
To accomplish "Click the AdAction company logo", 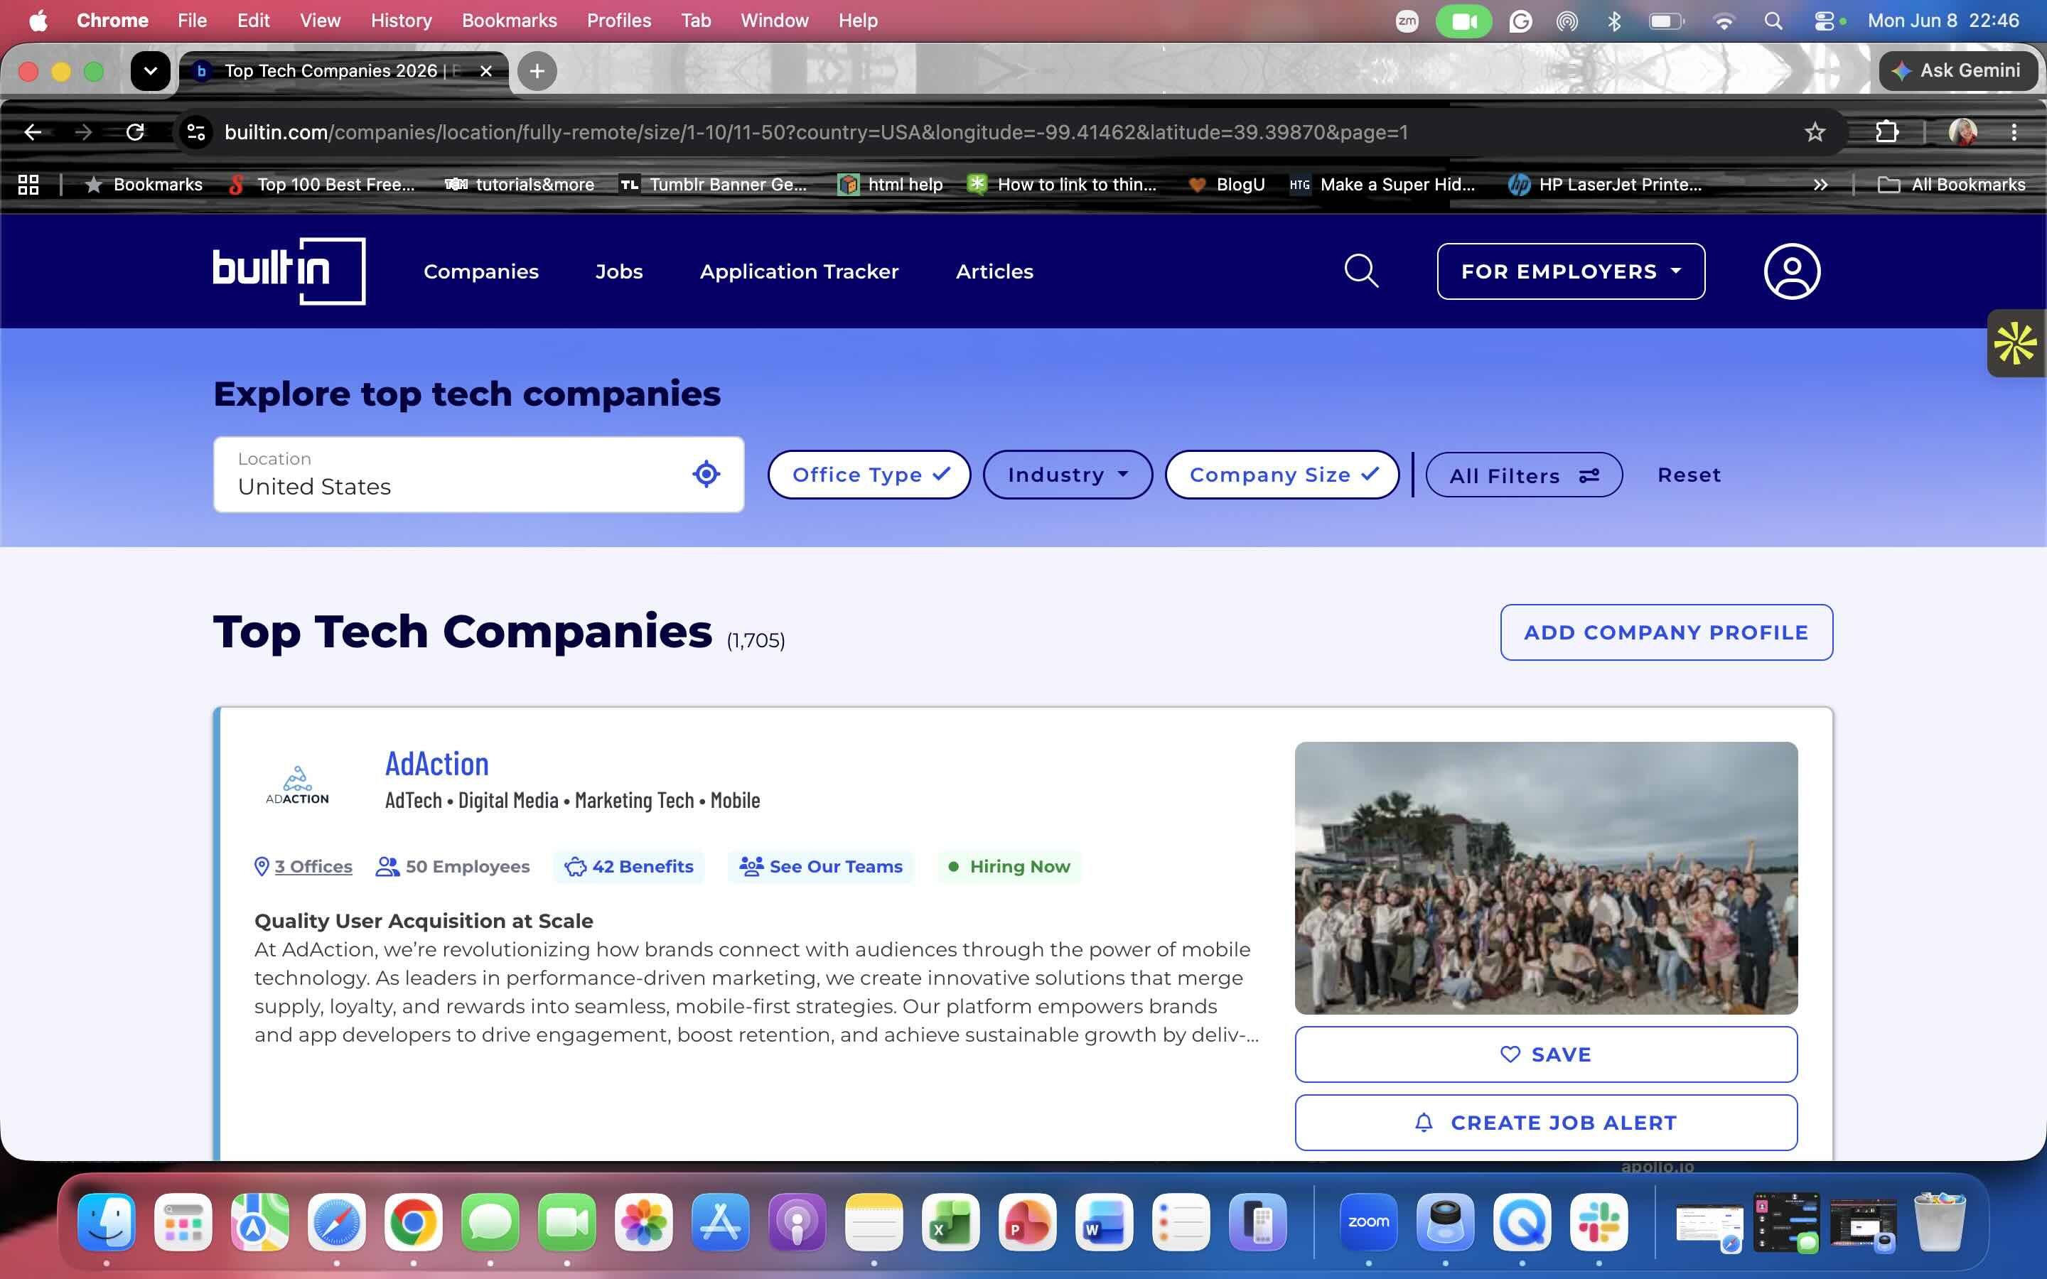I will point(297,785).
